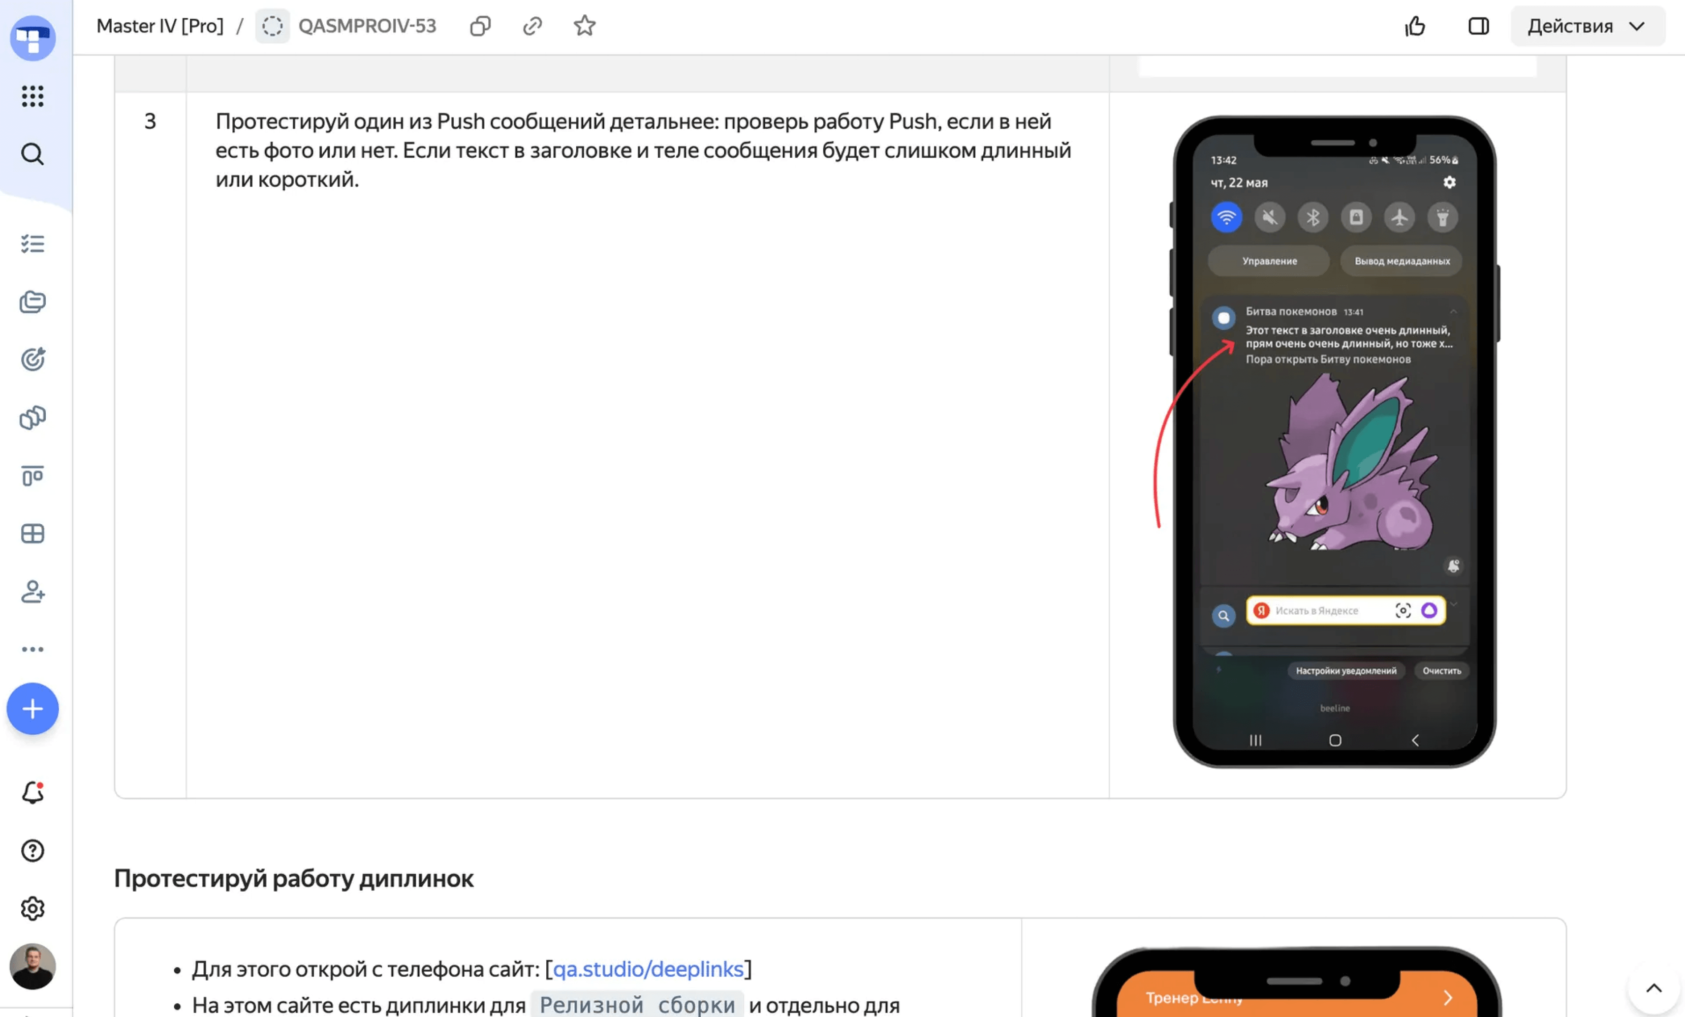Click the search magnifier icon in the sidebar
1685x1017 pixels.
click(x=32, y=154)
